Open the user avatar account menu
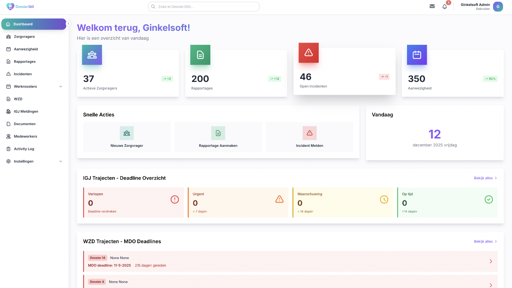The height and width of the screenshot is (288, 512). [497, 6]
